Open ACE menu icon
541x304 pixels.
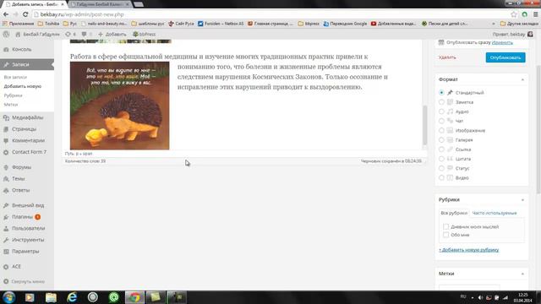coord(6,267)
